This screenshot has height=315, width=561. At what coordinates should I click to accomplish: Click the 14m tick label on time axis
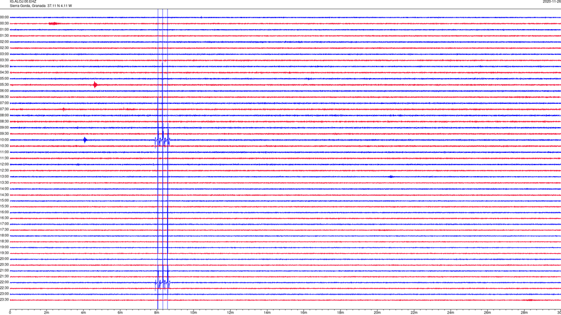coord(267,313)
